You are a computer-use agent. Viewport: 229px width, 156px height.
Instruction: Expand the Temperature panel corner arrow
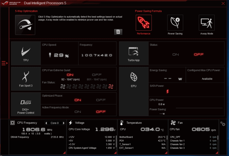pos(166,152)
